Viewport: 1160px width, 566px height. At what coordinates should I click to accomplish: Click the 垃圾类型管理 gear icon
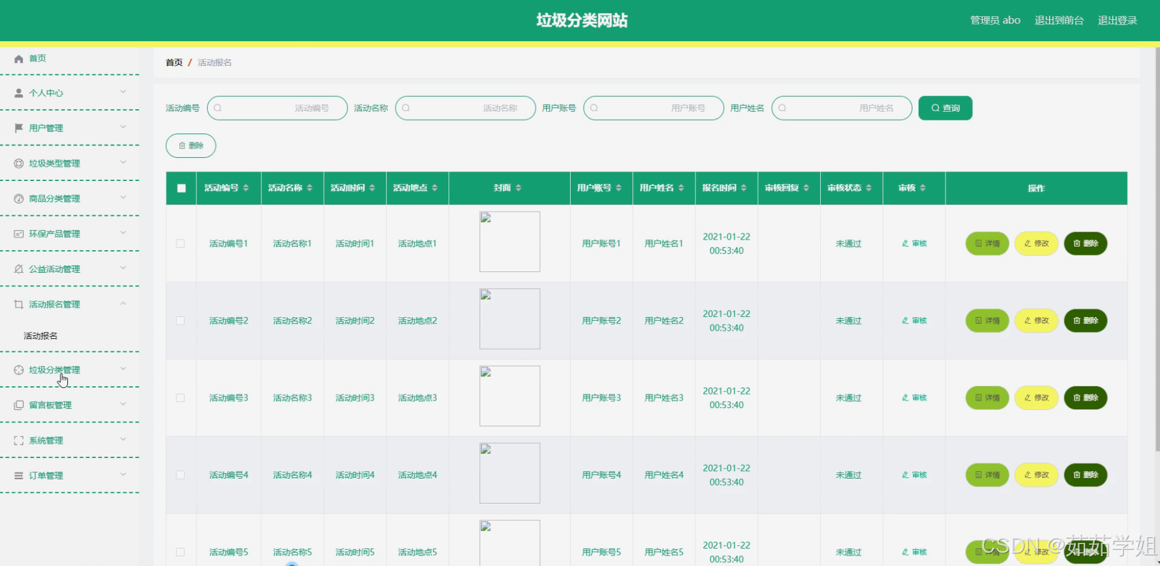pyautogui.click(x=18, y=163)
